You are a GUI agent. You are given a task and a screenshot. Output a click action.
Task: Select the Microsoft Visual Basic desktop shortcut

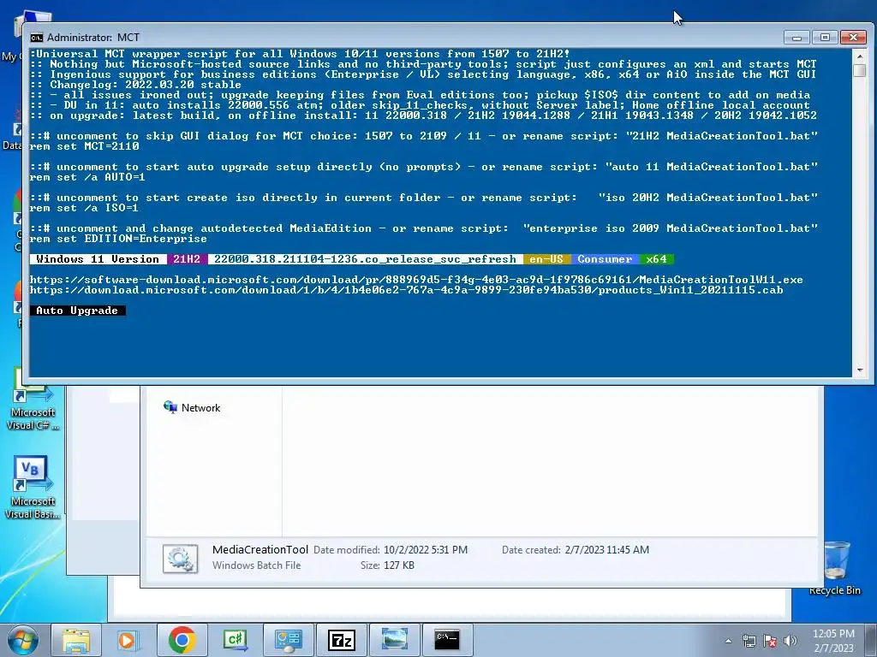point(33,487)
